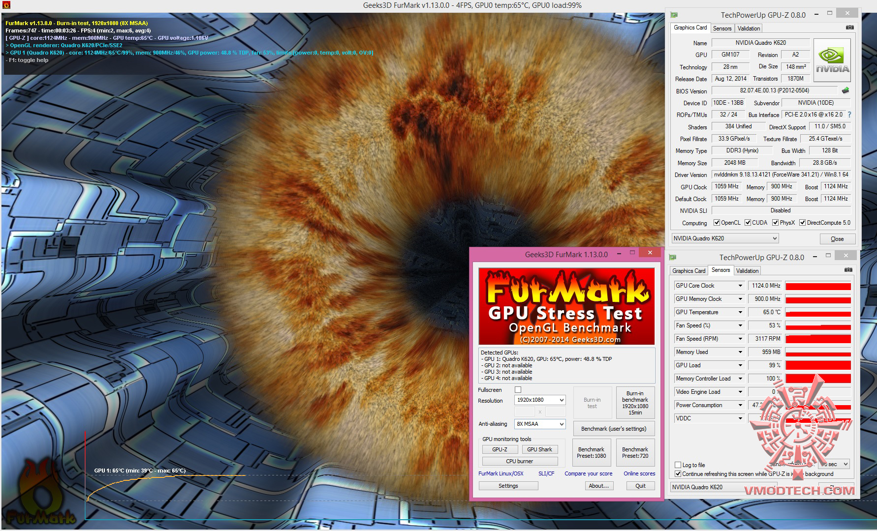Toggle the PhysX checkbox

click(776, 223)
